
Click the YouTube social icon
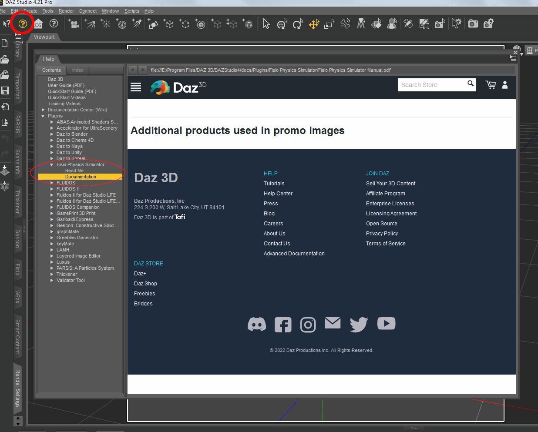click(386, 323)
